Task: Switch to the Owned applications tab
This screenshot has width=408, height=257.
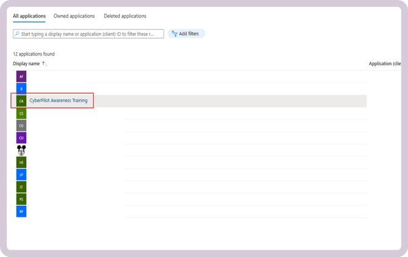Action: point(74,16)
